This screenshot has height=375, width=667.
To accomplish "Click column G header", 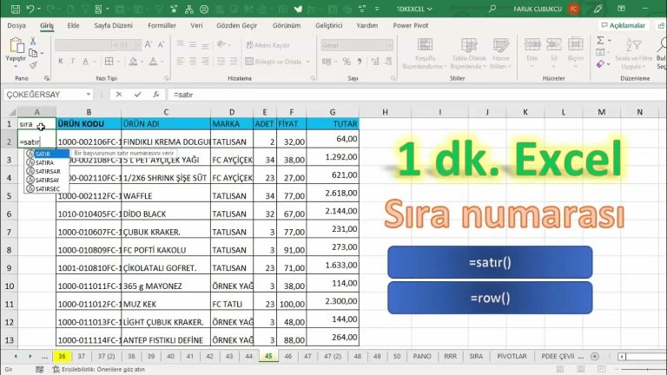I will (x=333, y=112).
